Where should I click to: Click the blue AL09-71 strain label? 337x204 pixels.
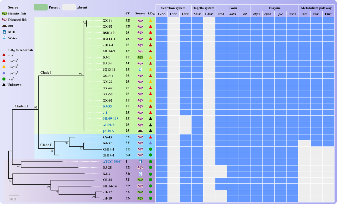[109, 125]
